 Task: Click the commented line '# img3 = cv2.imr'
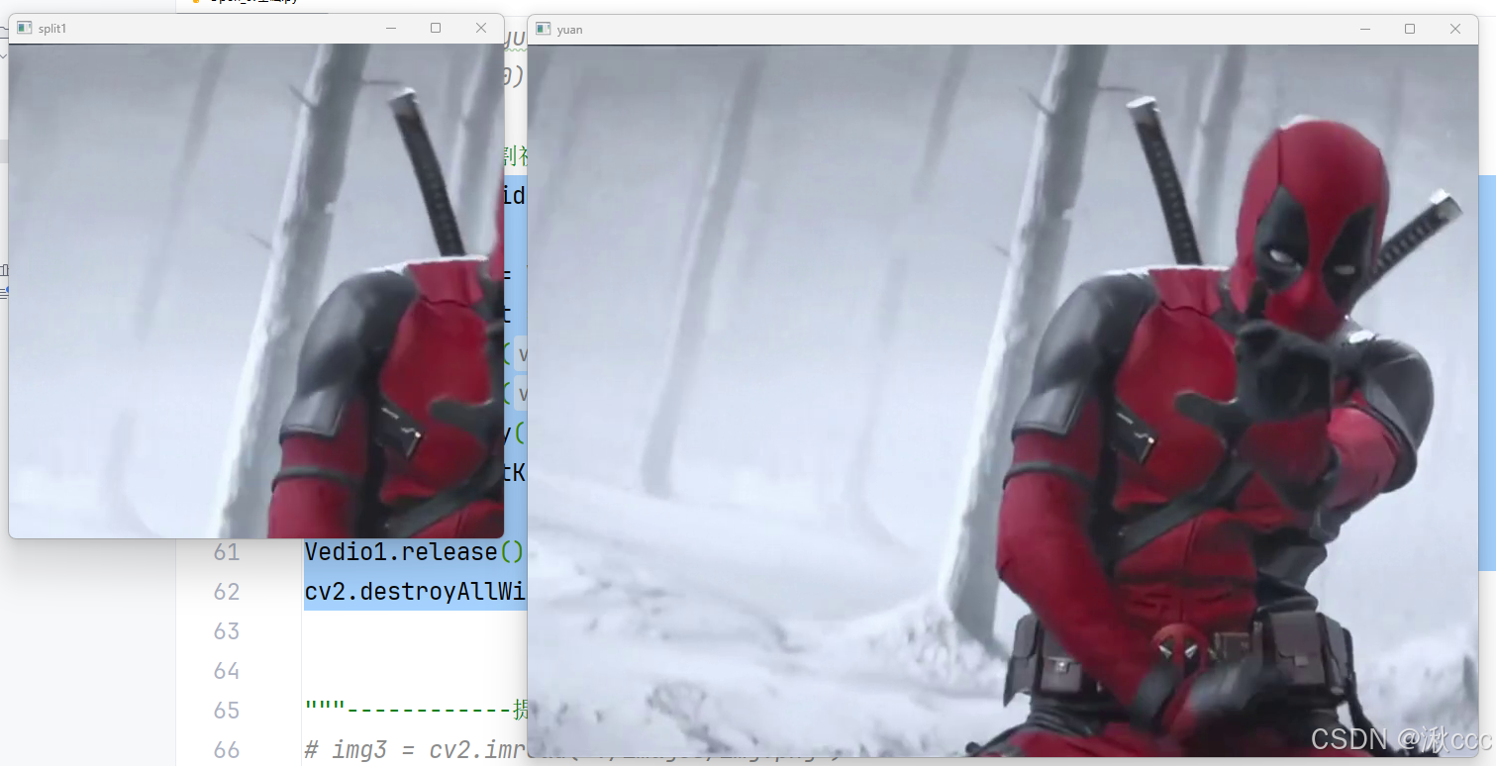coord(415,749)
